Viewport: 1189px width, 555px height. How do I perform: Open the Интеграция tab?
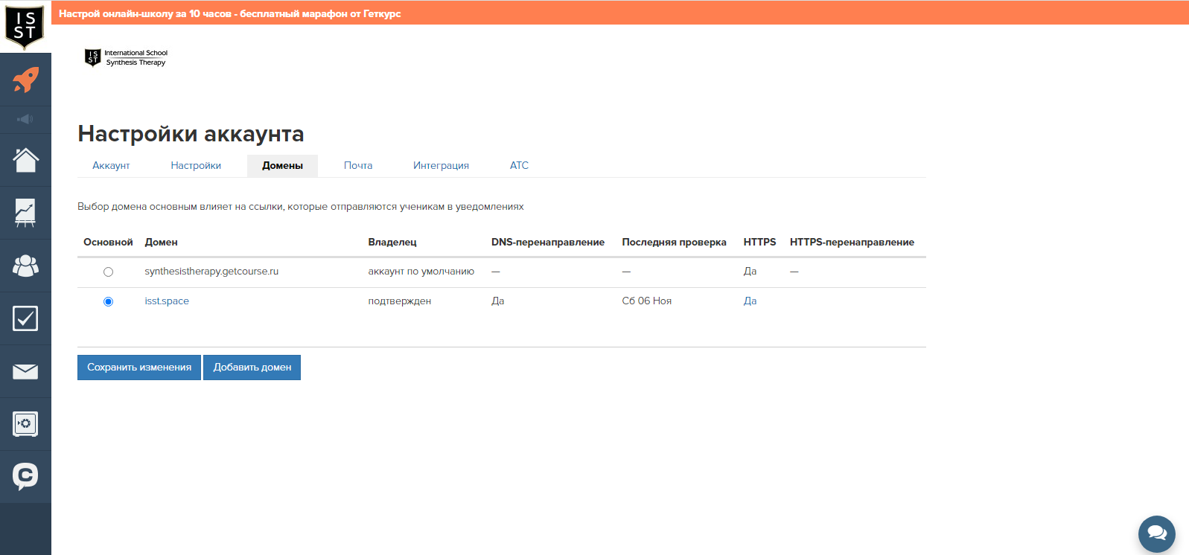[x=441, y=166]
